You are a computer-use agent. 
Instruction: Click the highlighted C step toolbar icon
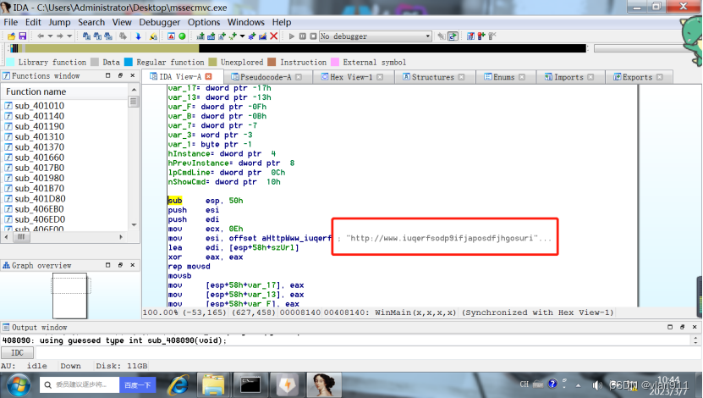tap(453, 36)
